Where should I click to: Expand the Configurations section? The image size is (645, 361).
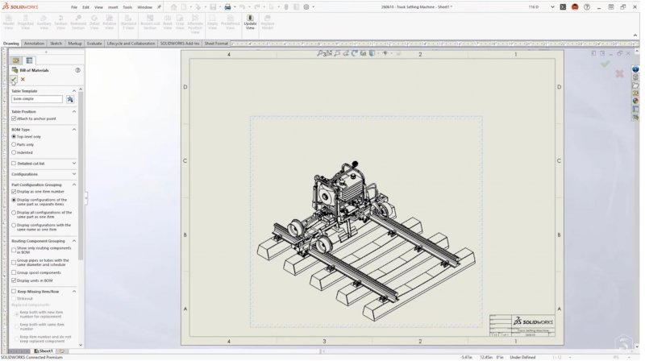74,174
